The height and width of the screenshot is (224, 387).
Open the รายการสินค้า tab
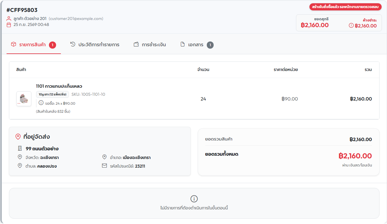[33, 45]
